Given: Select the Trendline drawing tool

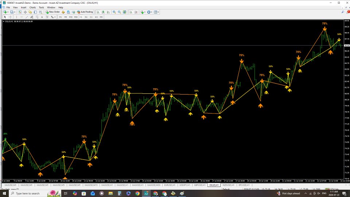Looking at the screenshot, I should [27, 17].
